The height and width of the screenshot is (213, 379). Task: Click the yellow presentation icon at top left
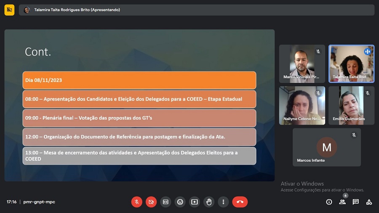(9, 10)
